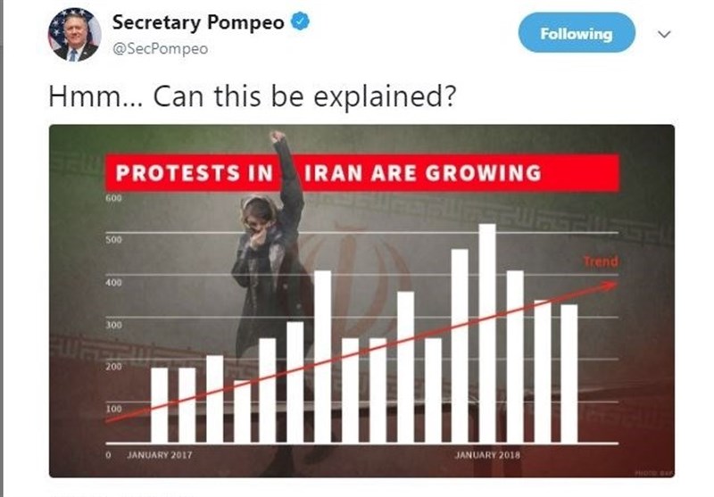
Task: Click the '500' y-axis label
Action: pos(112,240)
